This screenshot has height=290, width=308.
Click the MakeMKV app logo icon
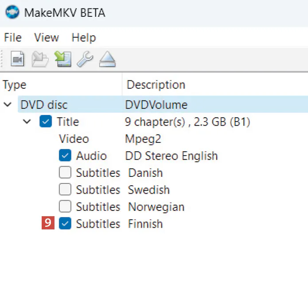(12, 12)
